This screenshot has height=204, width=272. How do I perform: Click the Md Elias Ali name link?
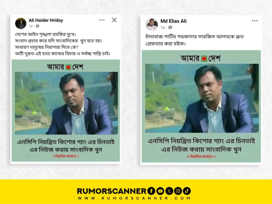point(173,21)
